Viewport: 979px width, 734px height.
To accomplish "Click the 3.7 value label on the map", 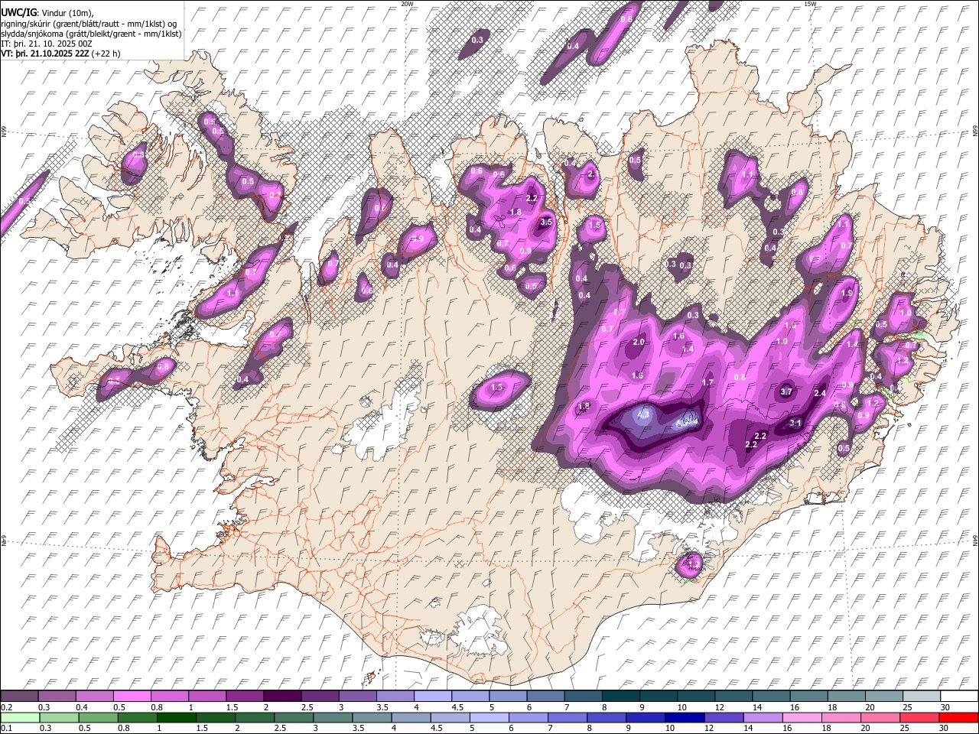I will coord(786,391).
